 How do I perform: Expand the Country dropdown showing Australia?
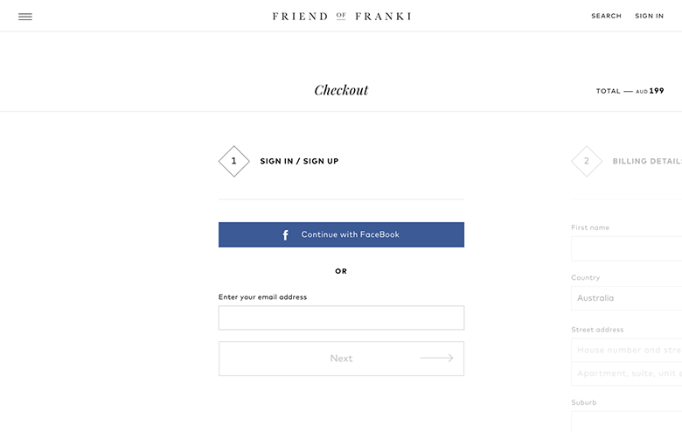coord(627,298)
